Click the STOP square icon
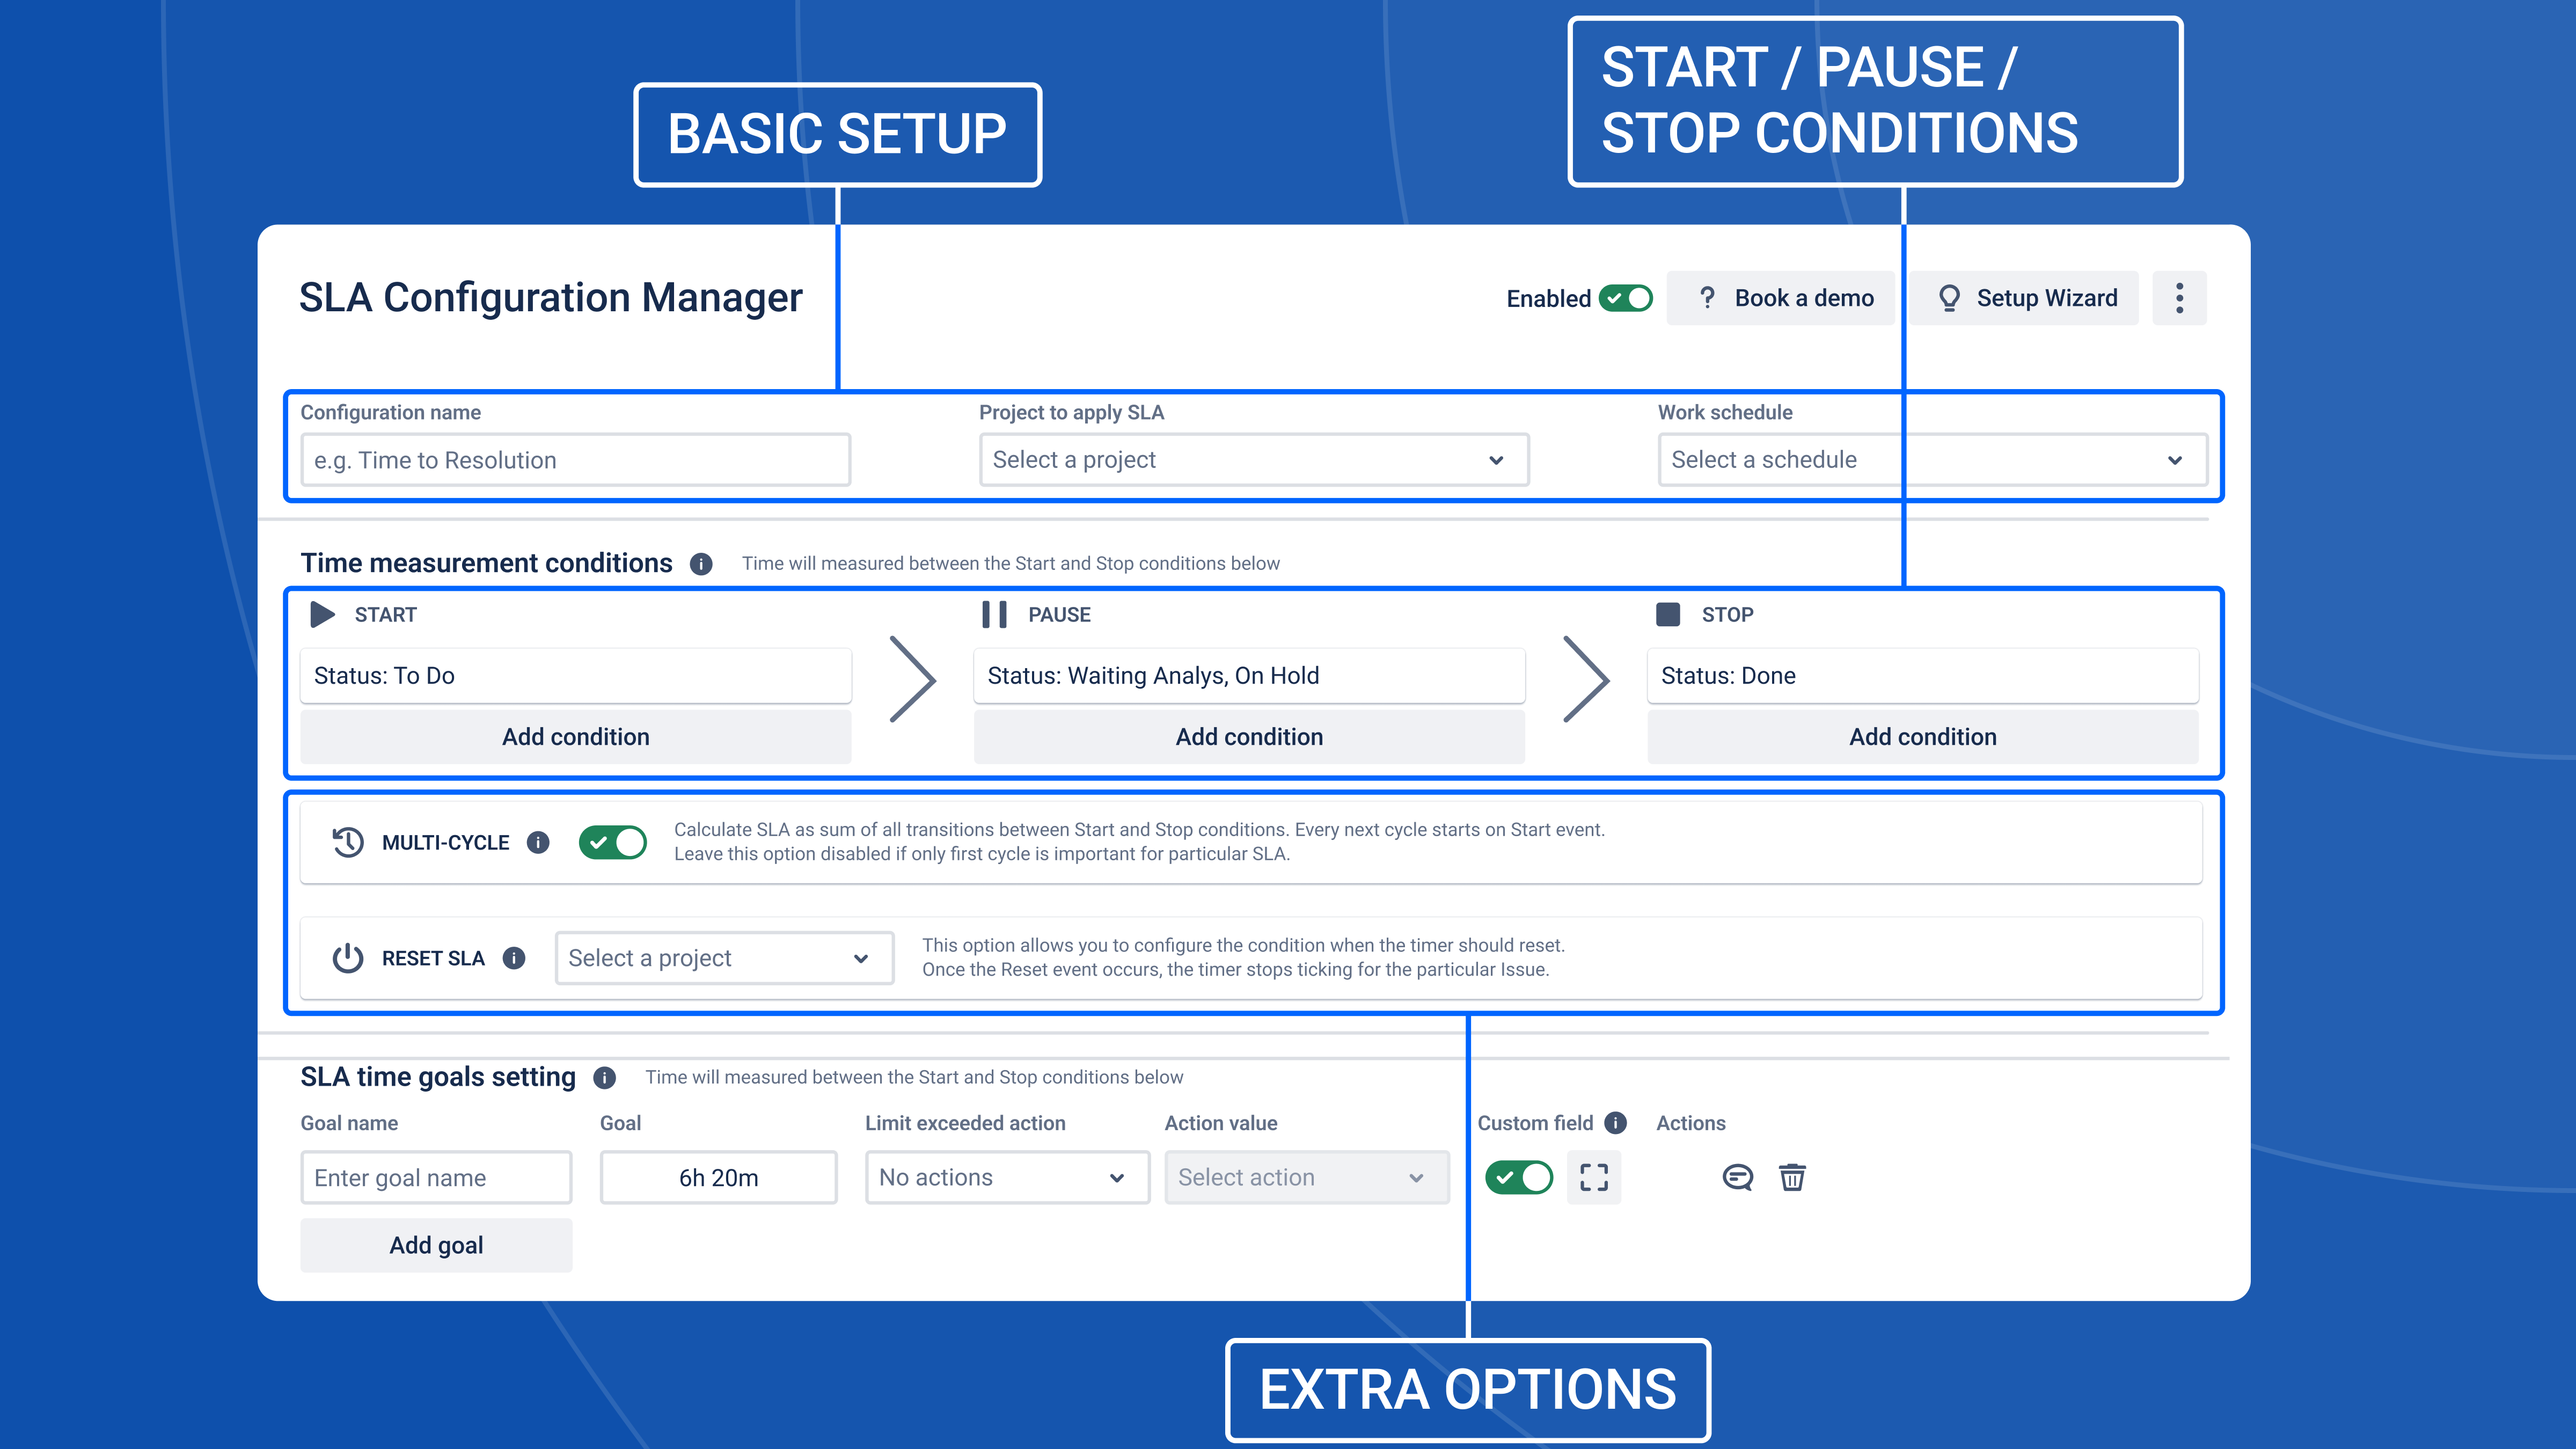 (x=1668, y=614)
